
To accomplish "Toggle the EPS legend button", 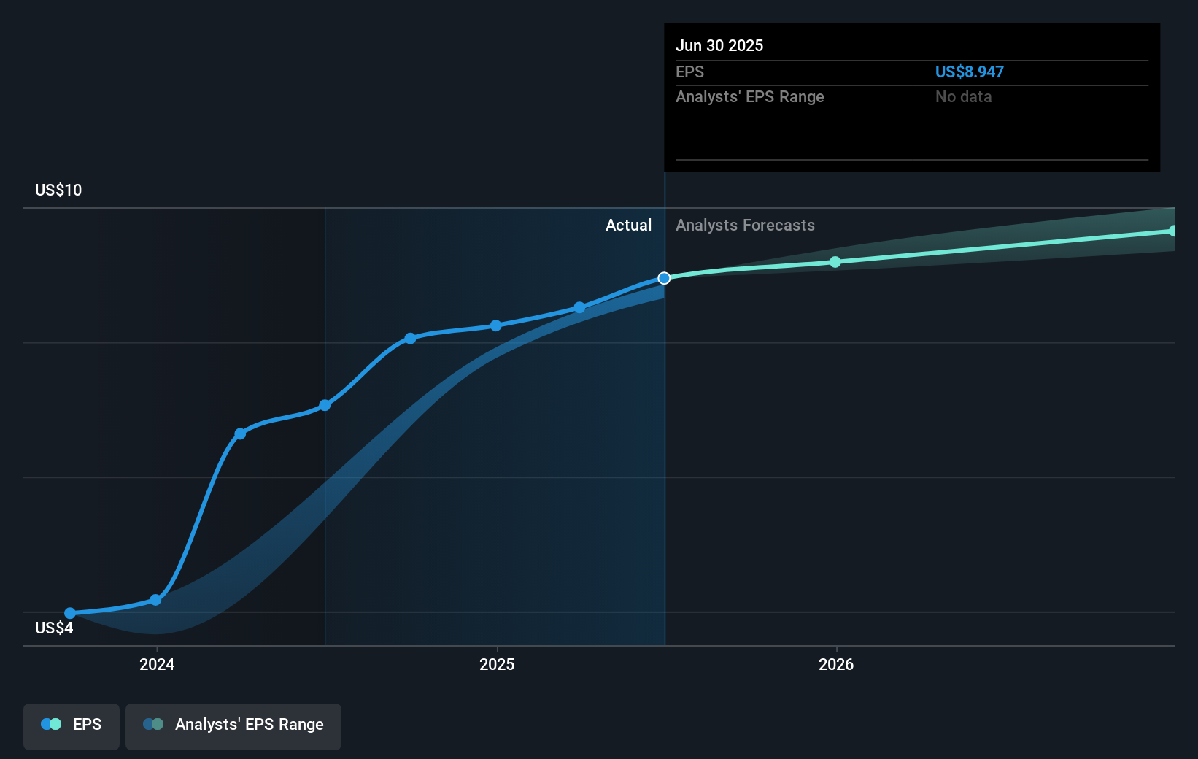I will [x=72, y=726].
